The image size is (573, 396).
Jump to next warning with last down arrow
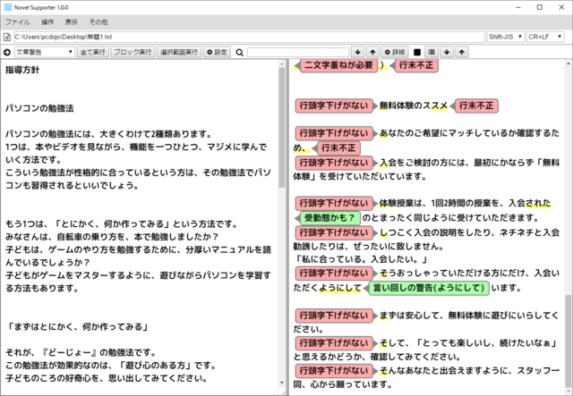447,53
